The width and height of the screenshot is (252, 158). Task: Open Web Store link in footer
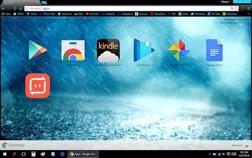241,145
